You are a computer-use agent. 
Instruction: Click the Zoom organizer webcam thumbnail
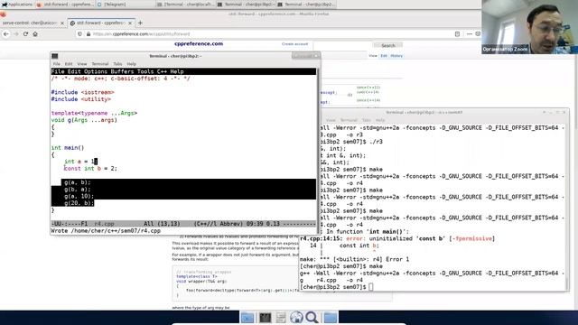pos(530,27)
